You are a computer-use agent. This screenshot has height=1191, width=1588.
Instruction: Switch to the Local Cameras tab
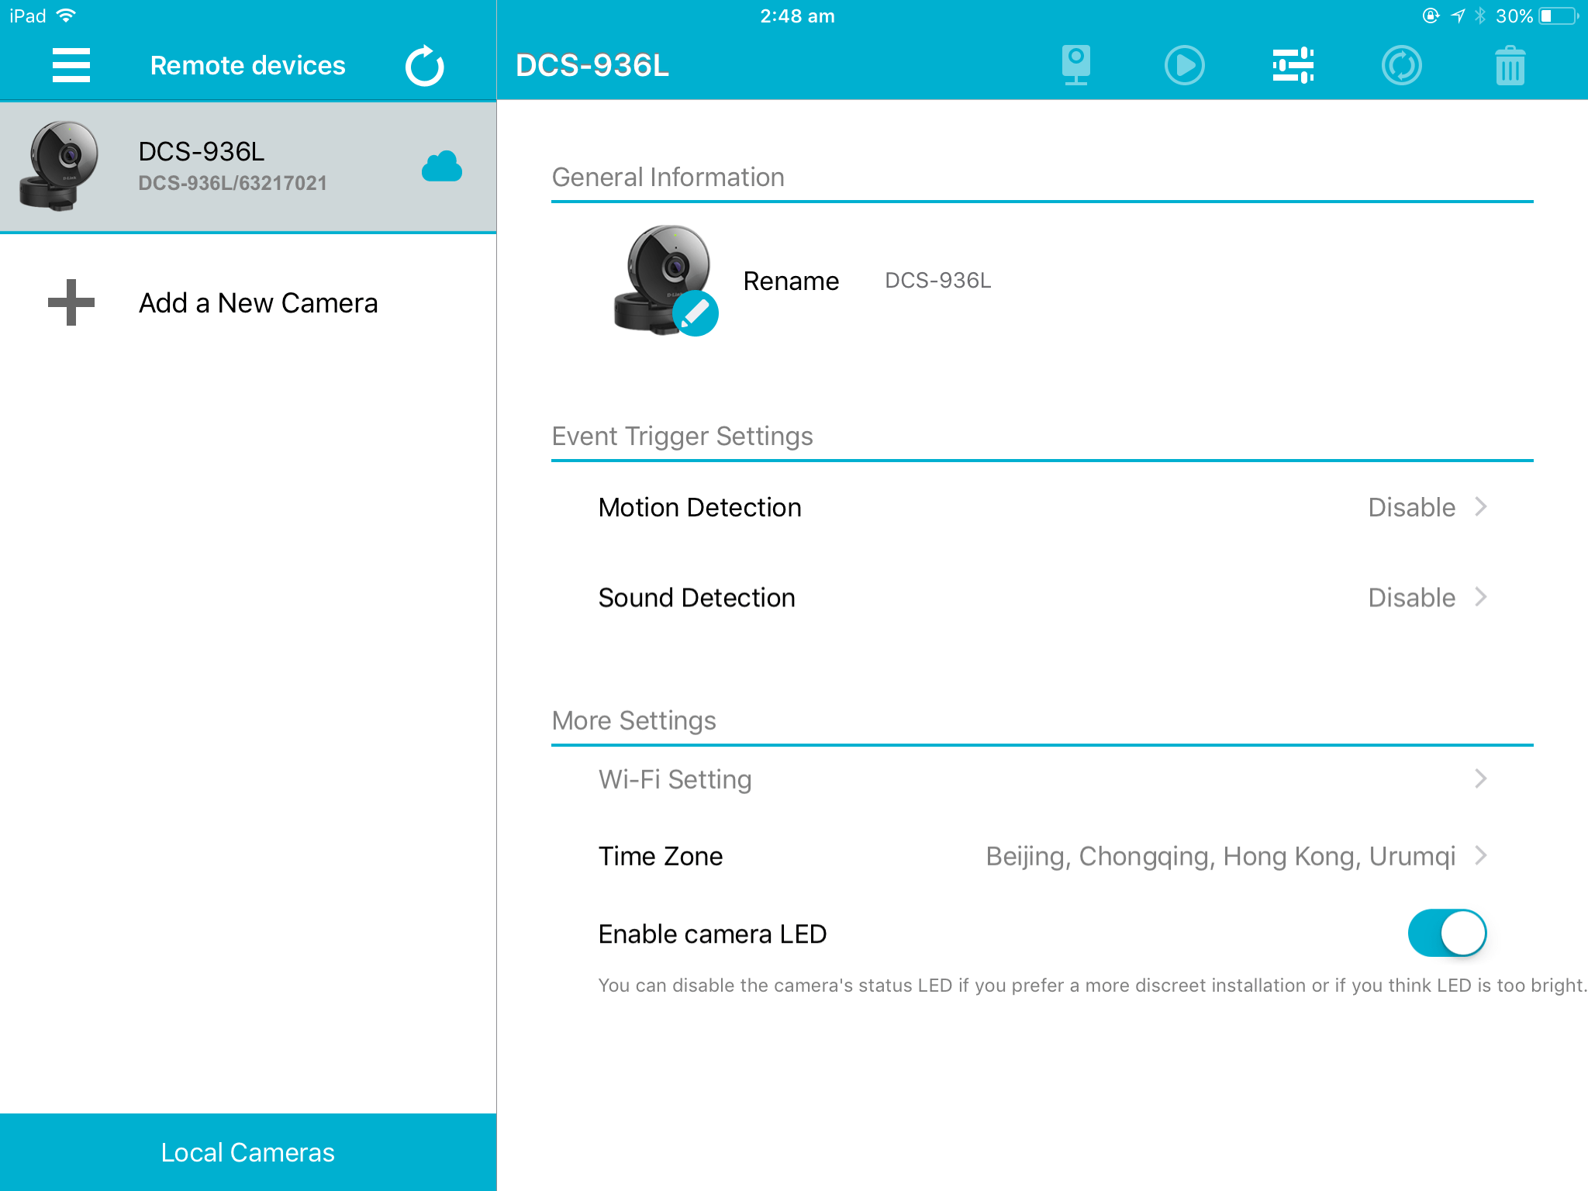pos(248,1152)
